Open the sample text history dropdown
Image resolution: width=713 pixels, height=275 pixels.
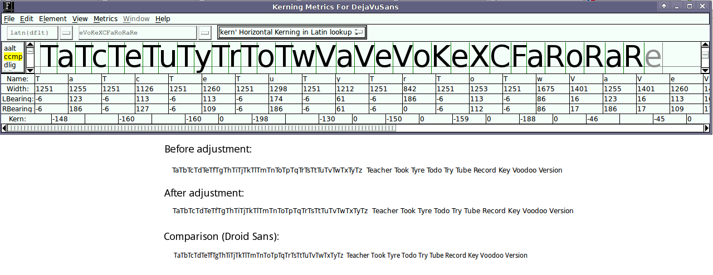coord(206,33)
